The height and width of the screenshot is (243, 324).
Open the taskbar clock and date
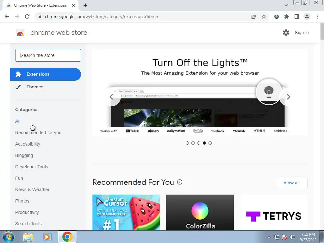point(308,237)
